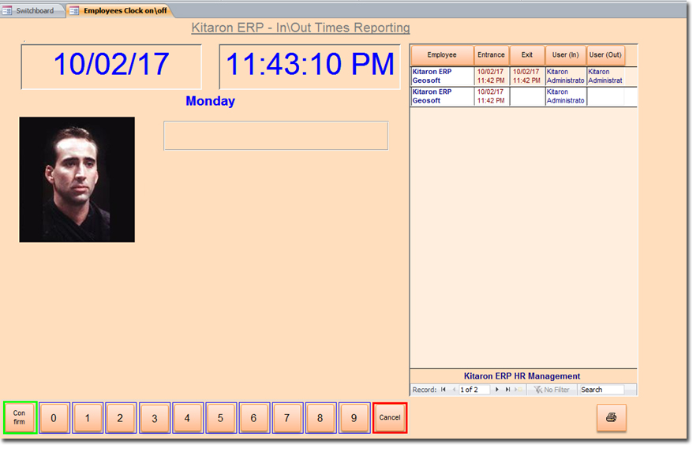This screenshot has width=700, height=452.
Task: Click the Exit column header
Action: coord(527,55)
